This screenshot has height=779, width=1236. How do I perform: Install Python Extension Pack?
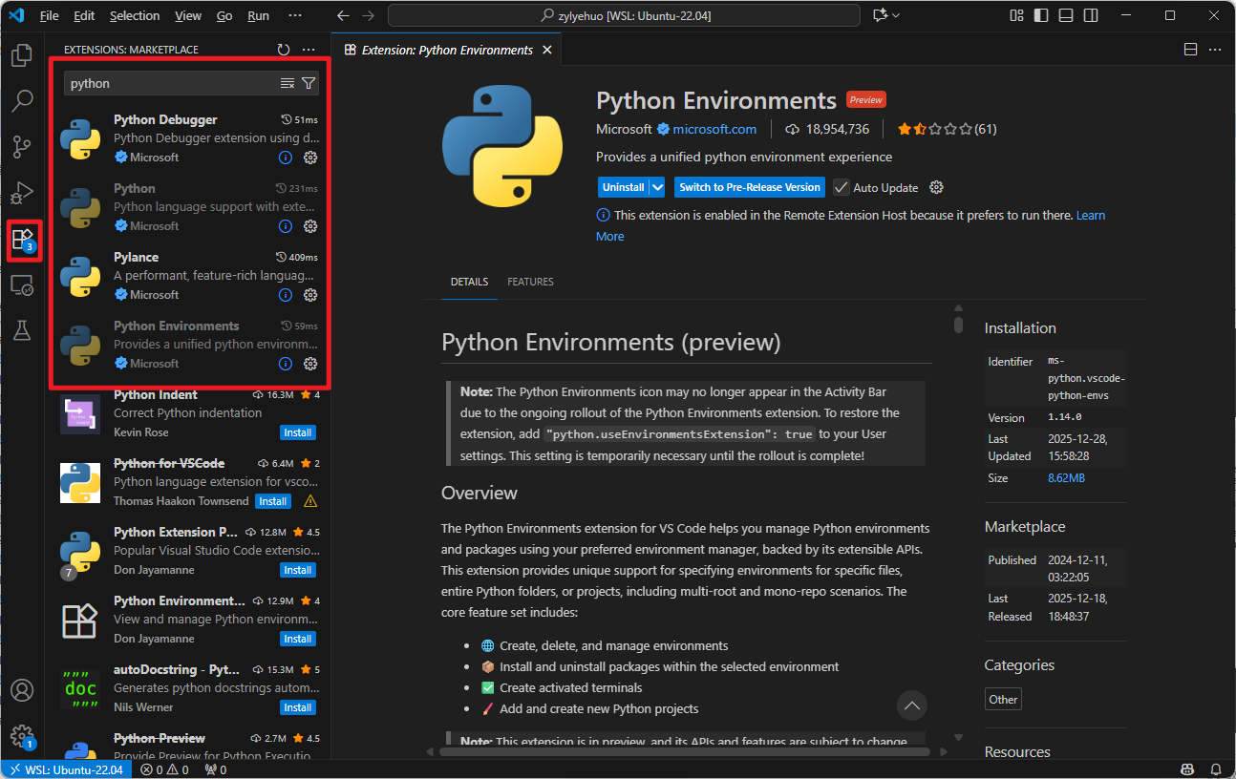click(x=298, y=570)
